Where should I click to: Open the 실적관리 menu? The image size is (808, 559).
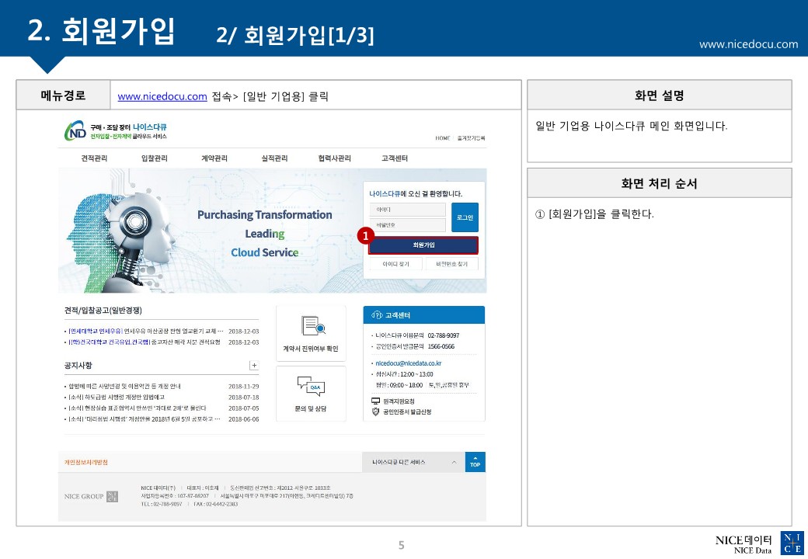(x=274, y=158)
